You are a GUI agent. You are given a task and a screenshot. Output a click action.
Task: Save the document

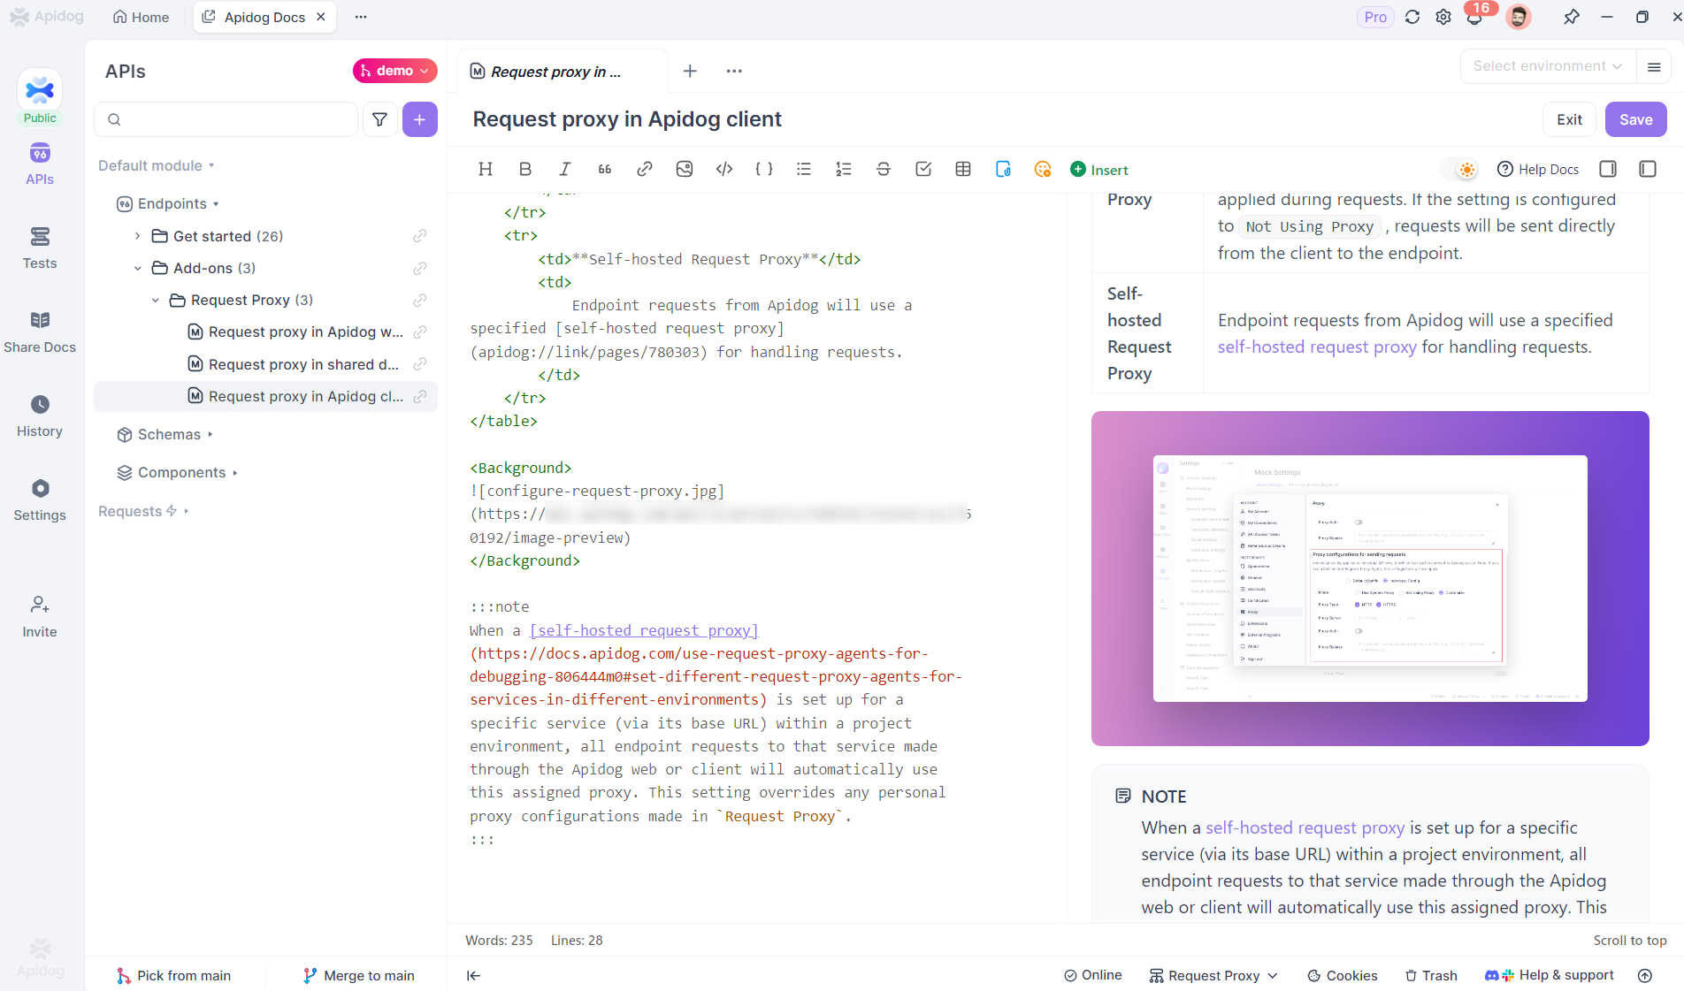[x=1635, y=119]
